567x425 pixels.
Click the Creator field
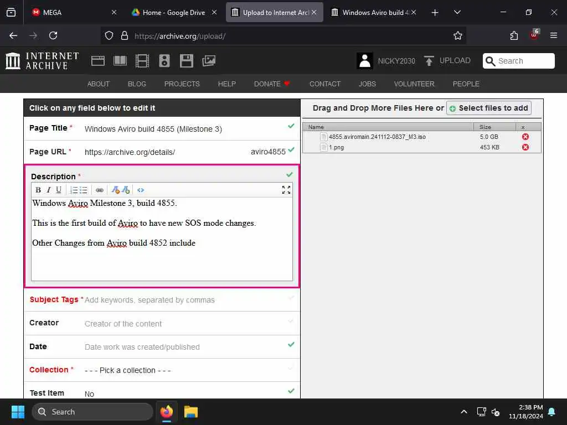(162, 323)
